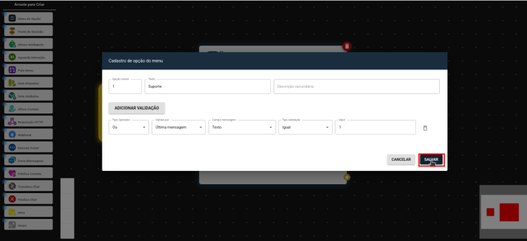Select the Menu de Opção block icon
527x241 pixels.
[12, 18]
